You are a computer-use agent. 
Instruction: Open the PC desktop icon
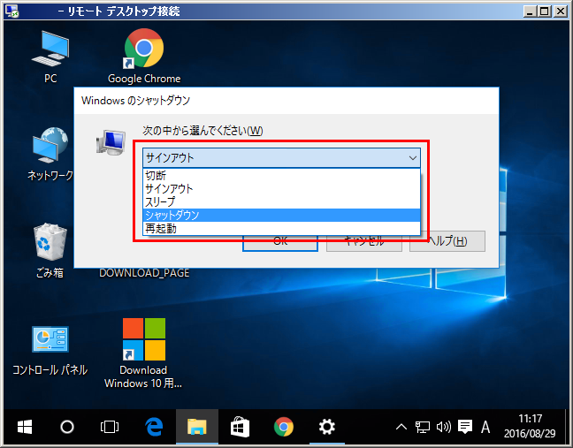click(50, 51)
